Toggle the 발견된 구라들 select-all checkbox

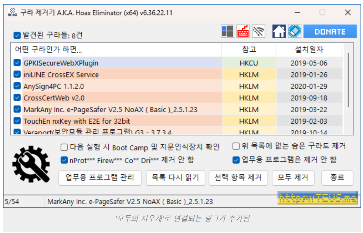click(17, 35)
